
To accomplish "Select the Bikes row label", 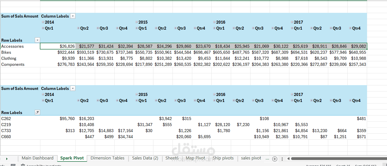I will 20,52.
